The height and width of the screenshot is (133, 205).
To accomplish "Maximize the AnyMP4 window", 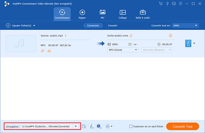I will pos(193,4).
